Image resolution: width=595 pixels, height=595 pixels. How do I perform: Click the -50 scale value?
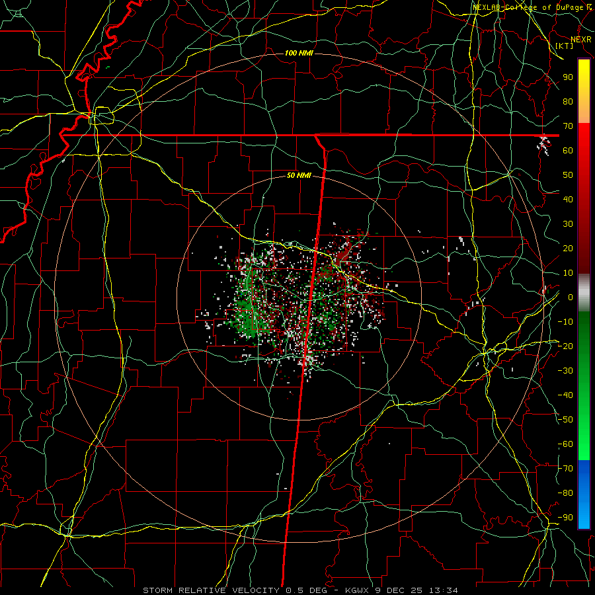(x=565, y=420)
